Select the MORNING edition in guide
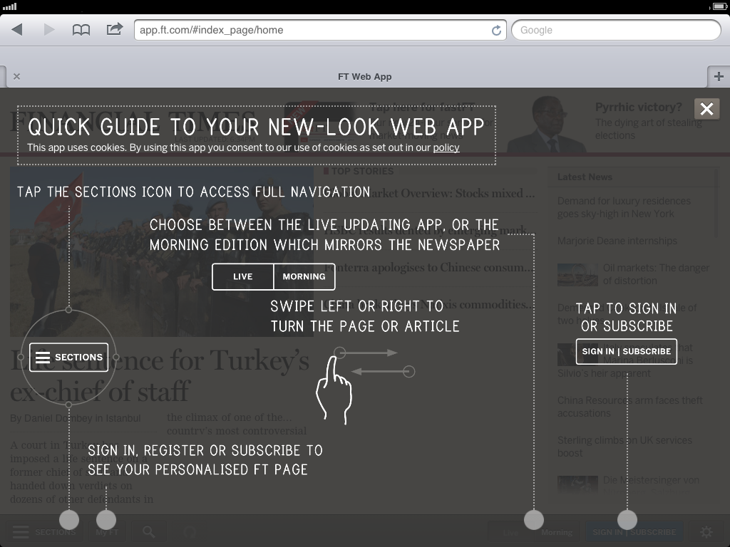Viewport: 730px width, 547px height. point(304,277)
